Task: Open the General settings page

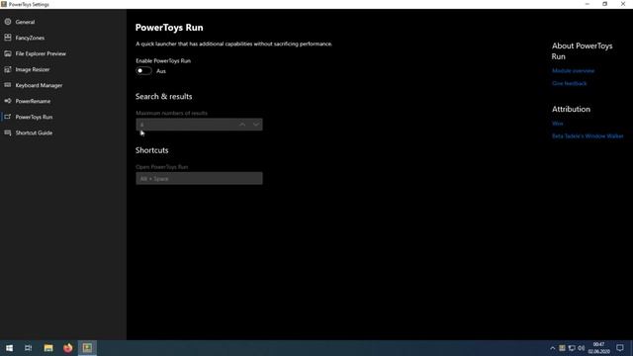Action: coord(25,22)
